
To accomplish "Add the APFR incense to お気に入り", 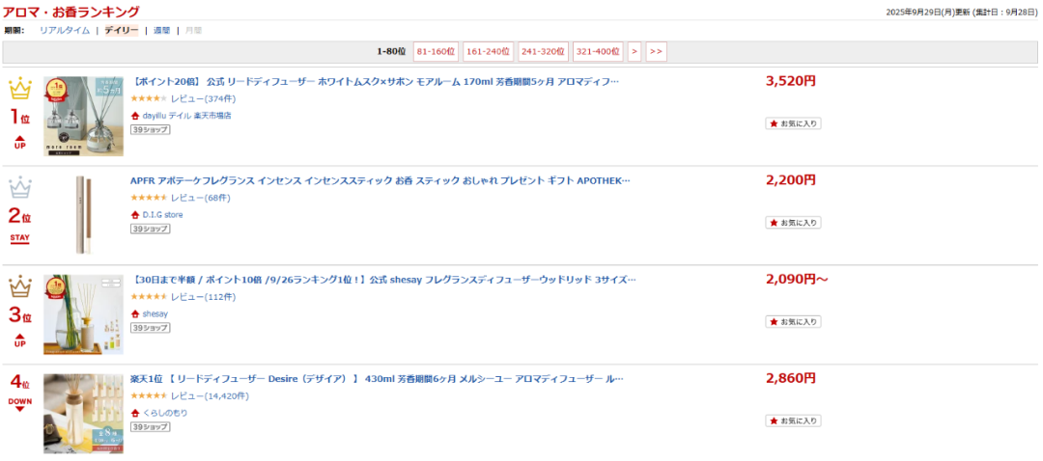I will (x=793, y=223).
